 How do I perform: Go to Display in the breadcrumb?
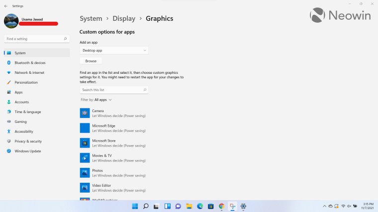(124, 18)
